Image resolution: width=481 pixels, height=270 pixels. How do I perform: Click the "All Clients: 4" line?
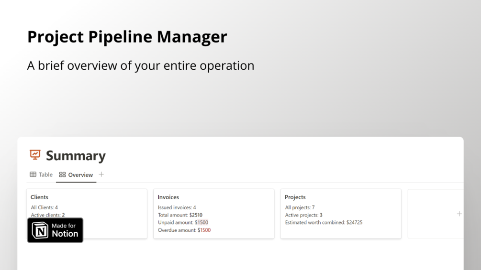[45, 208]
